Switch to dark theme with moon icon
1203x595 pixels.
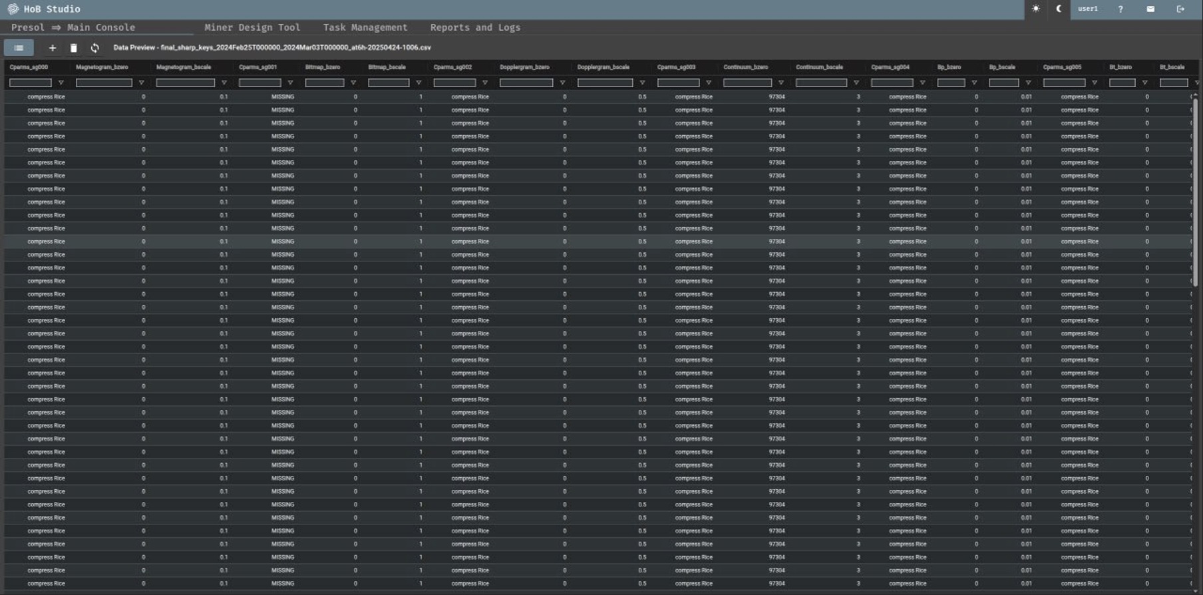(x=1059, y=9)
